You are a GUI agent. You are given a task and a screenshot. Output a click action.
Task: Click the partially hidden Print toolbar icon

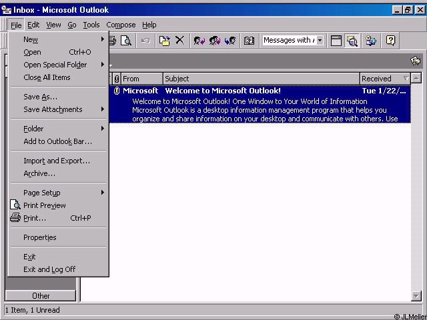tap(113, 41)
